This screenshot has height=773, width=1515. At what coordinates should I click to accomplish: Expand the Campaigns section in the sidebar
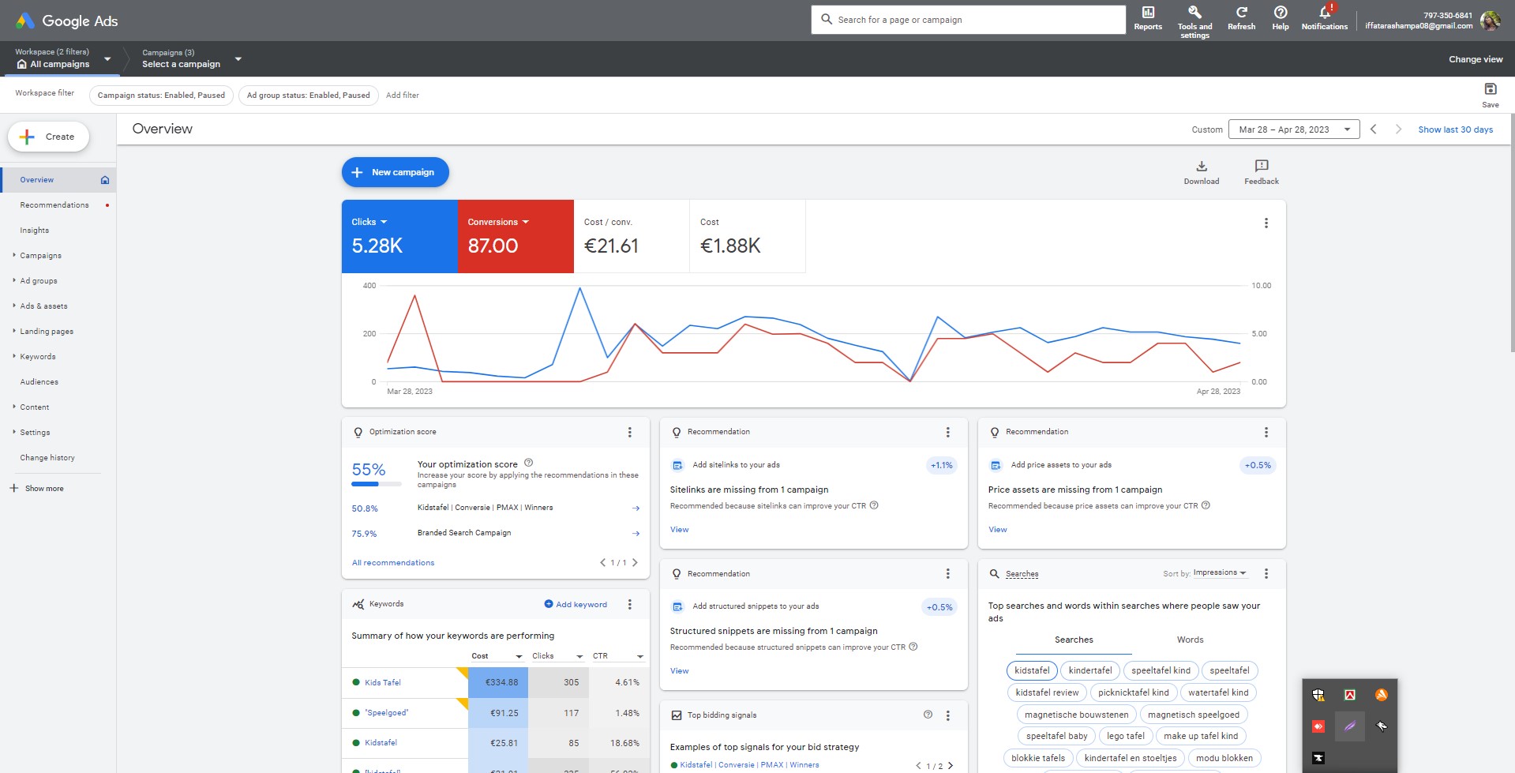[39, 255]
